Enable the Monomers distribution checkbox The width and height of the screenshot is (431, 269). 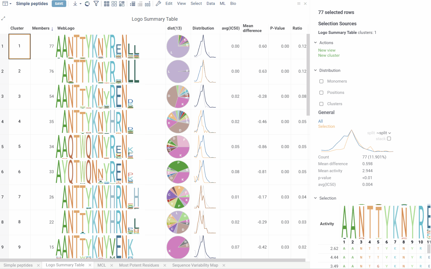click(321, 81)
